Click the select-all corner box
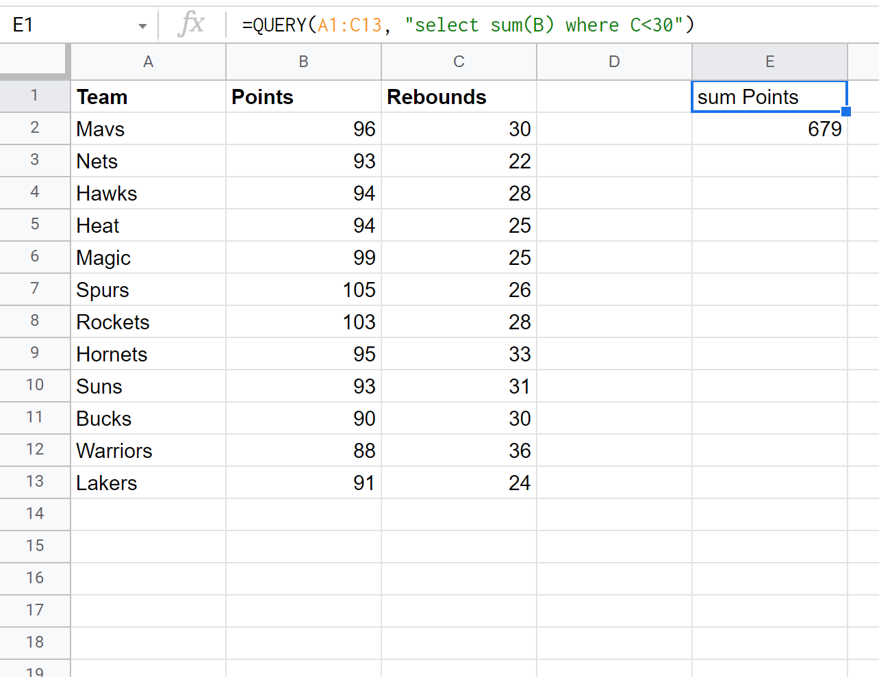Viewport: 879px width, 677px height. 34,61
